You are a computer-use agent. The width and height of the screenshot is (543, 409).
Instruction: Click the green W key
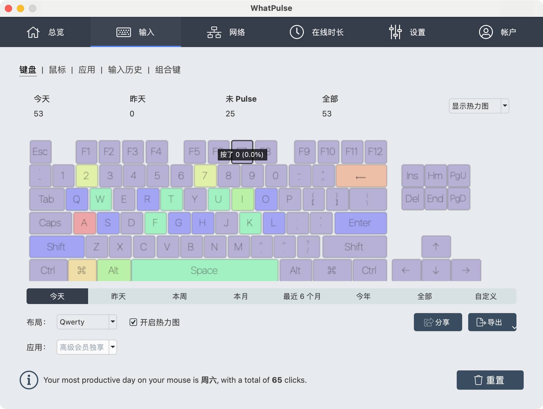click(101, 199)
